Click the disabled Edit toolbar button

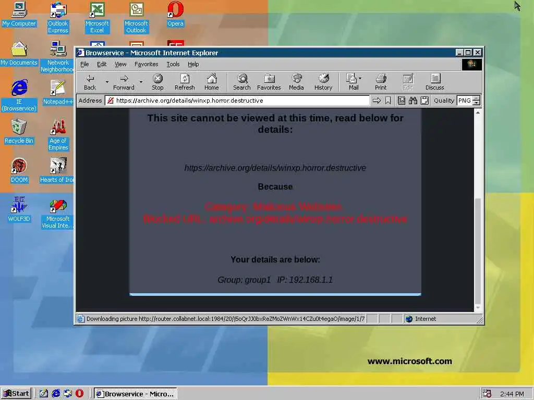point(408,82)
